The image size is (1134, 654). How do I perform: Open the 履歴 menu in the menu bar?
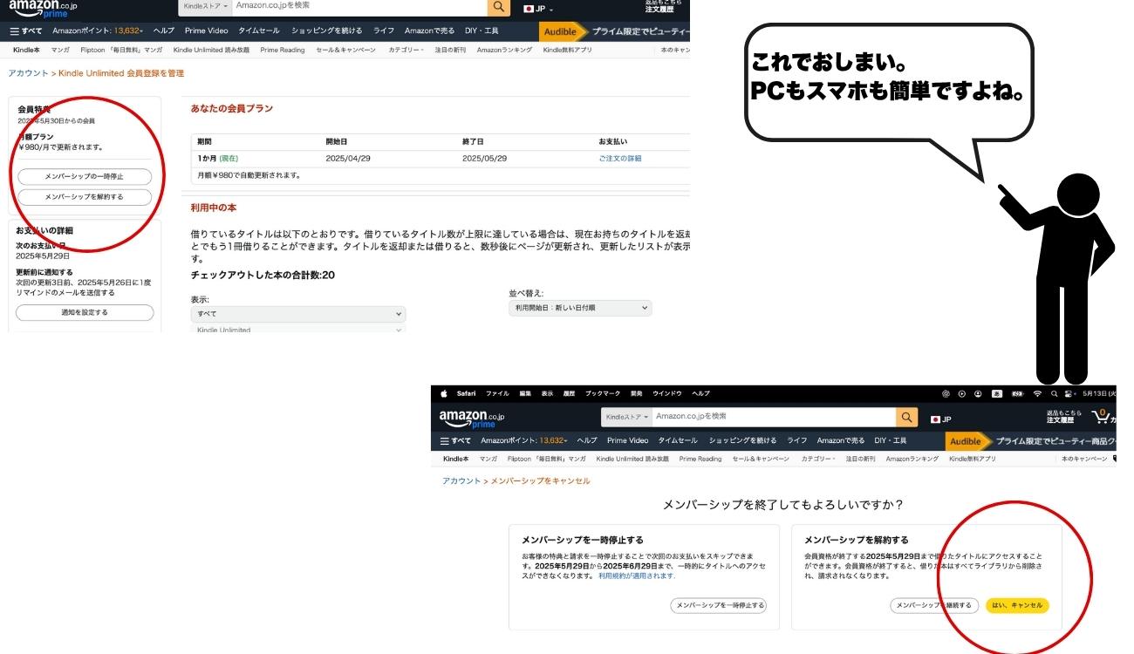point(569,393)
